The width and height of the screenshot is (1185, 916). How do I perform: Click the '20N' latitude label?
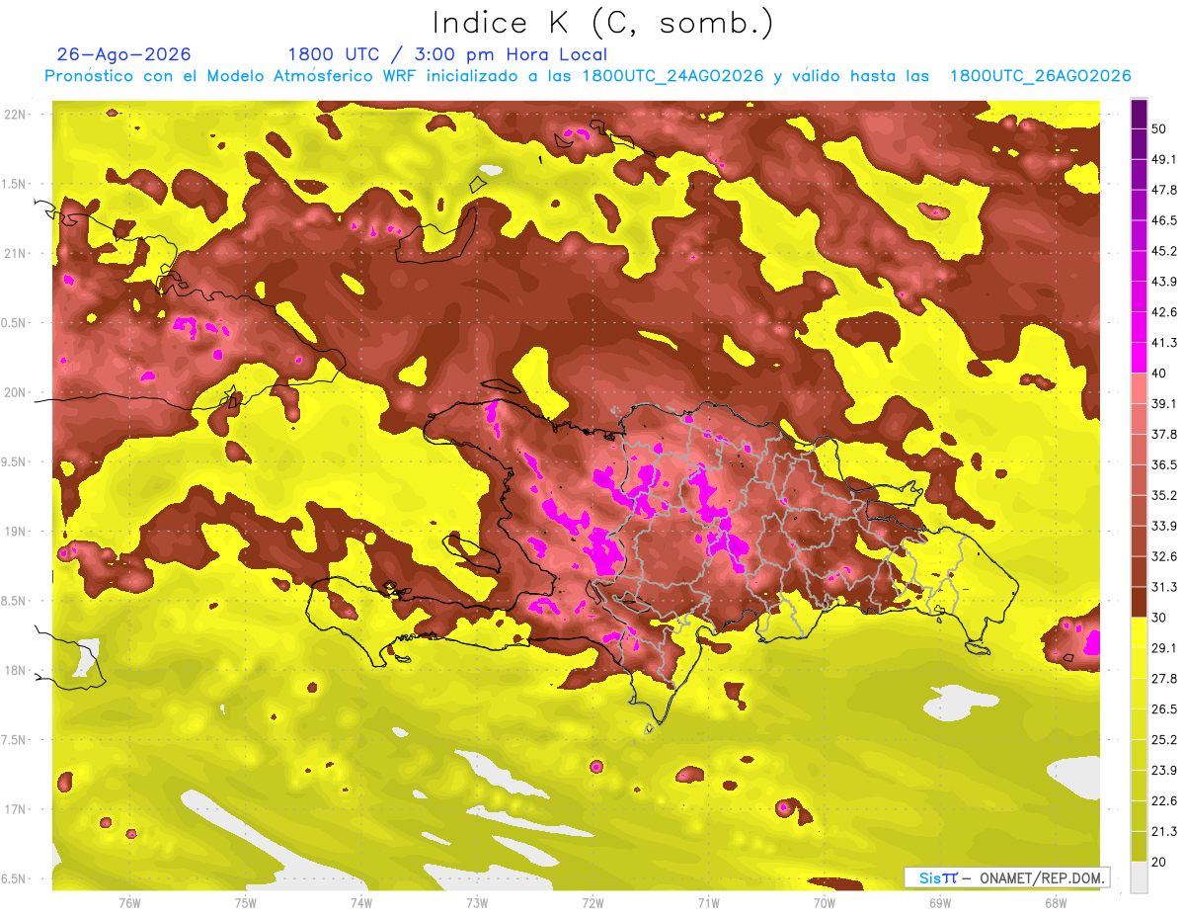tap(14, 392)
